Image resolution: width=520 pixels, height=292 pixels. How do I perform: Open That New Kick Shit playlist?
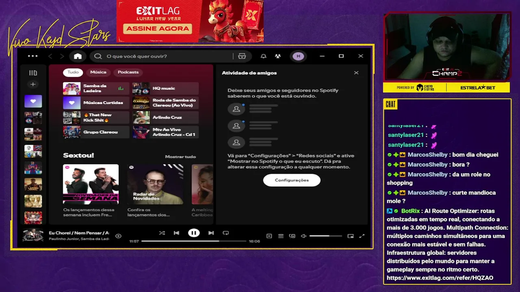(96, 118)
